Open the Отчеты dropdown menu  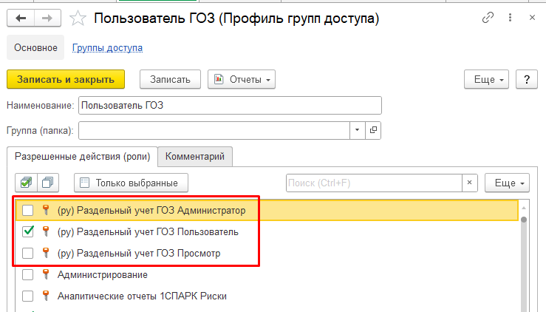pyautogui.click(x=242, y=79)
